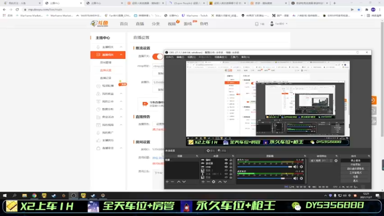Expand the 主播相关 sidebar section
The image size is (384, 216).
121,47
